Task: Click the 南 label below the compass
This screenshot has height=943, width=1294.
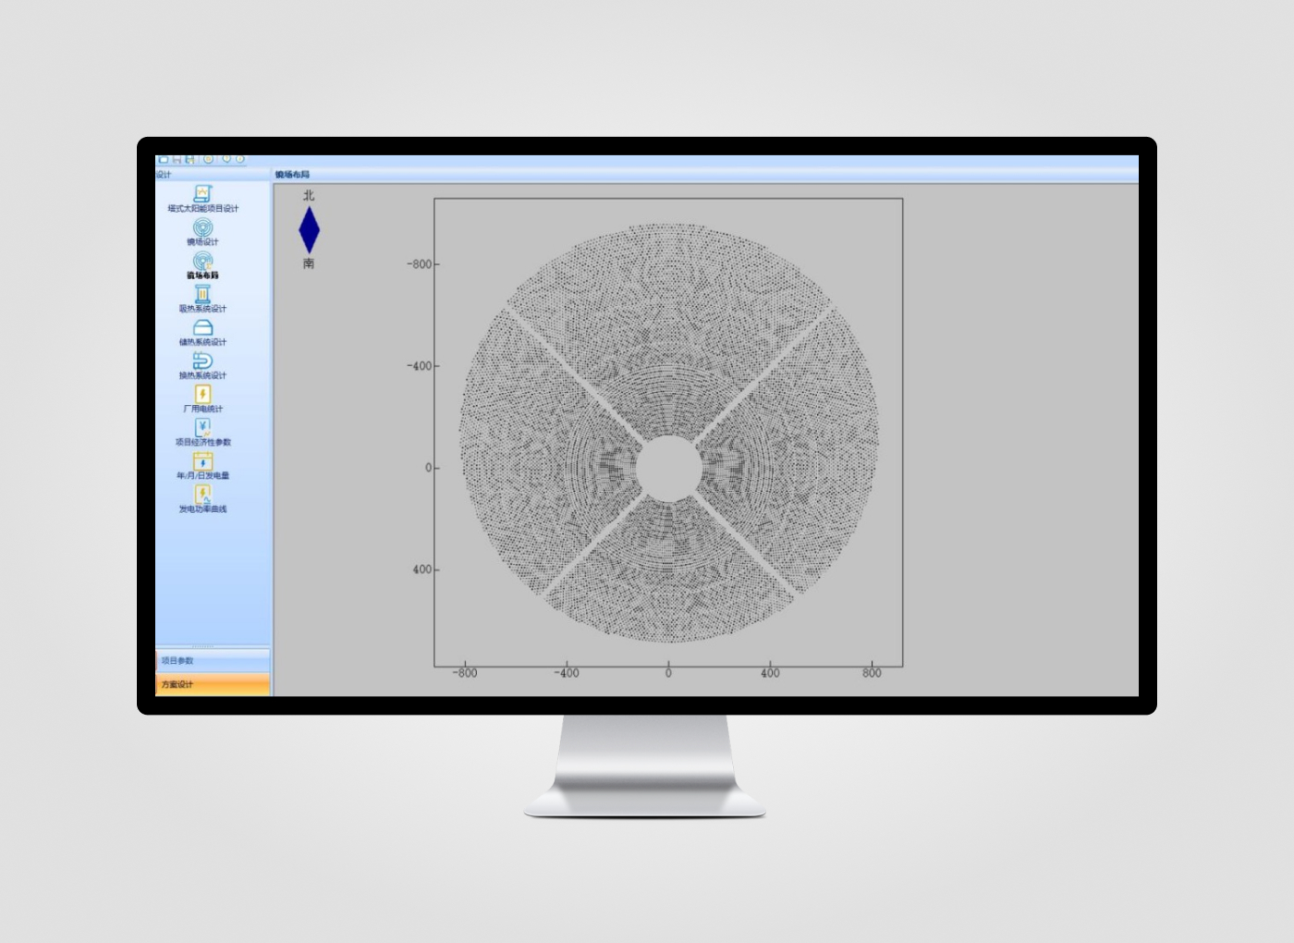Action: [x=309, y=263]
